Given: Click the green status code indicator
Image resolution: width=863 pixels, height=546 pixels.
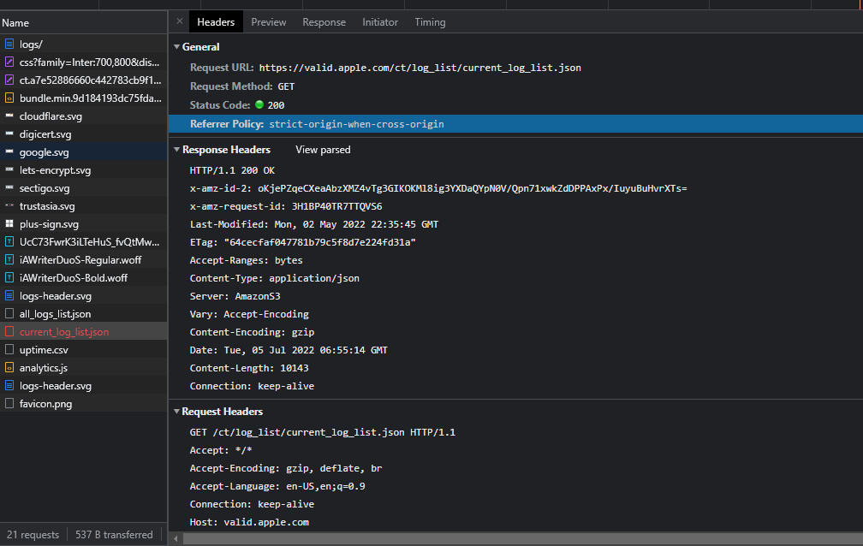Looking at the screenshot, I should tap(259, 104).
